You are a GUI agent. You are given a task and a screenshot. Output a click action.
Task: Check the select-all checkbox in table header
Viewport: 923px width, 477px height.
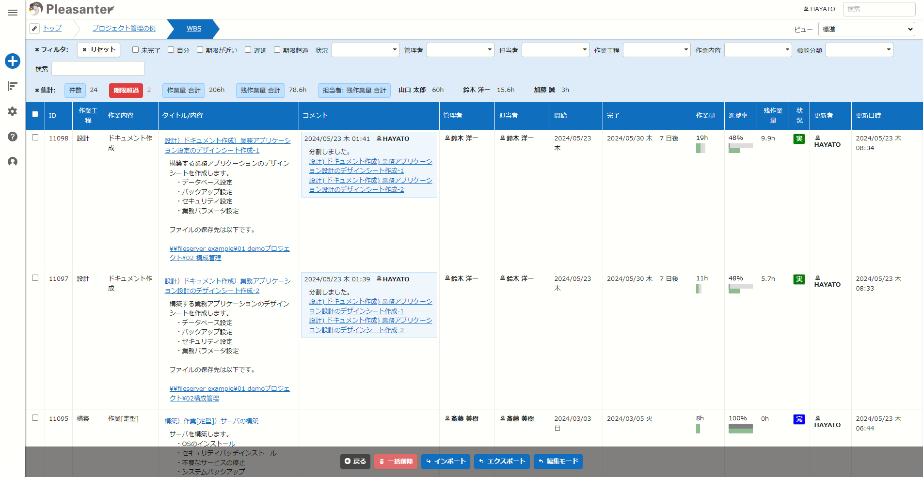tap(35, 114)
